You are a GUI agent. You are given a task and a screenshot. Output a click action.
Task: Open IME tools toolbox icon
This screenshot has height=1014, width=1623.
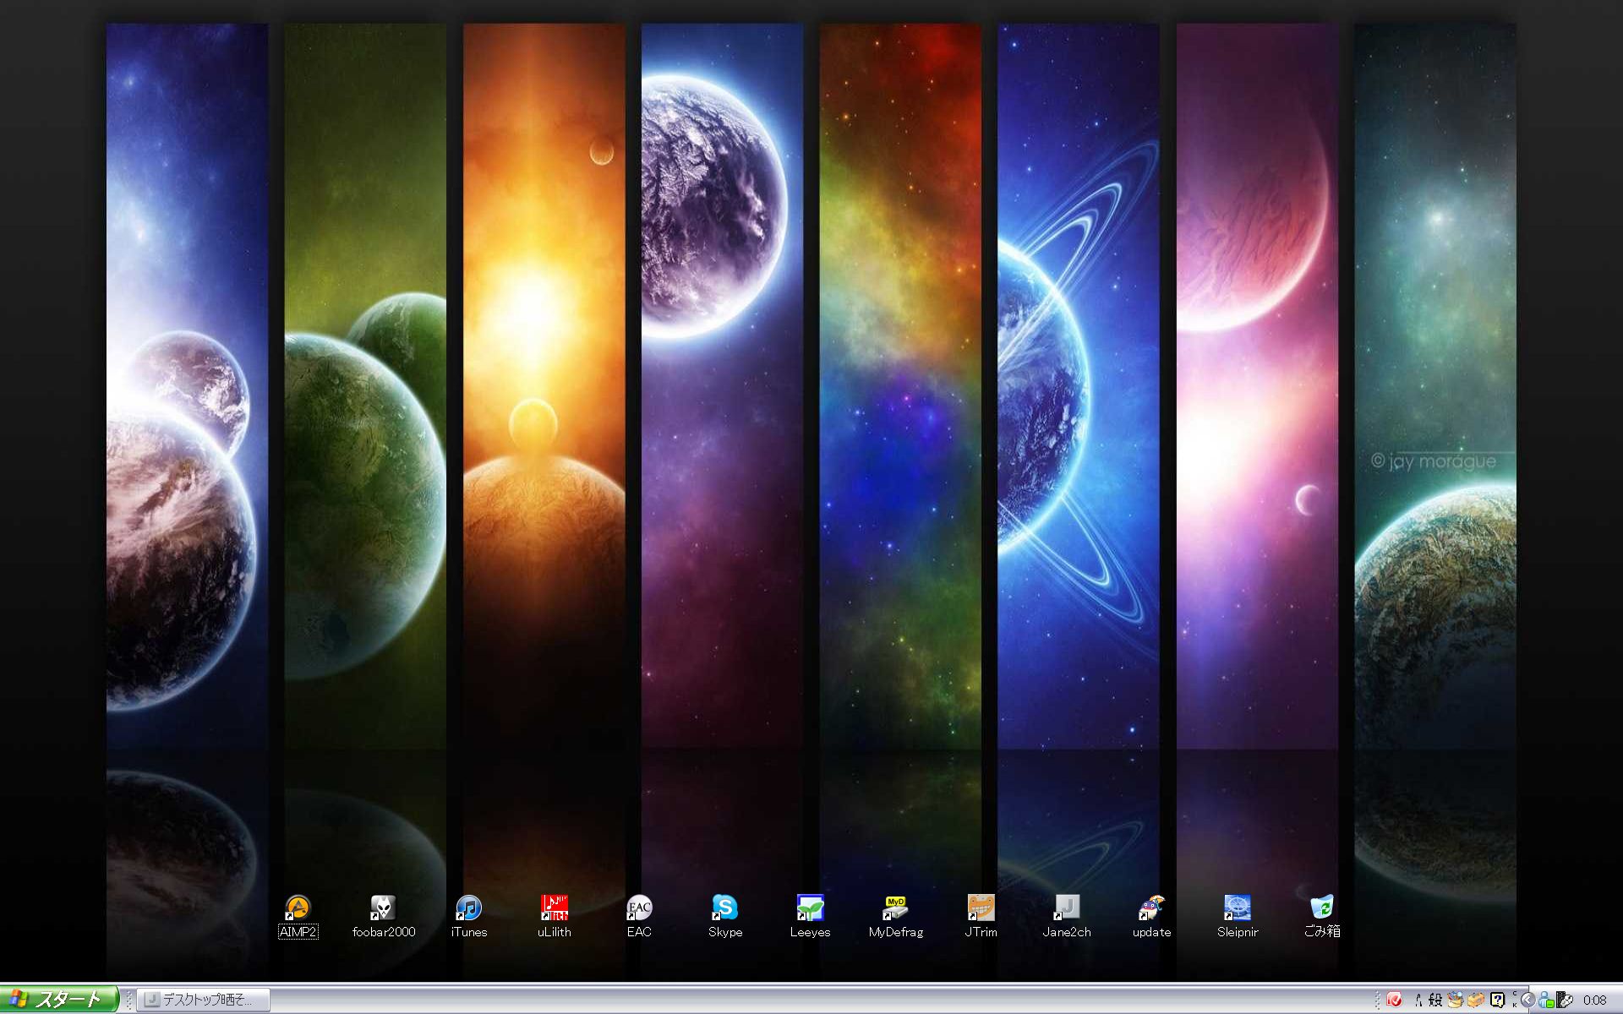tap(1476, 1000)
